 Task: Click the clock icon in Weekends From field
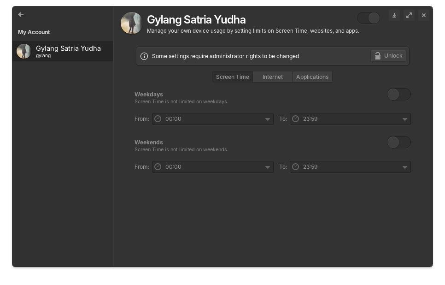158,167
